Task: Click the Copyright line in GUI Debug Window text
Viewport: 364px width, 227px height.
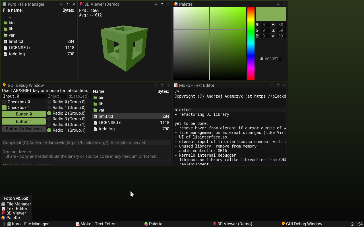Action: tap(75, 143)
